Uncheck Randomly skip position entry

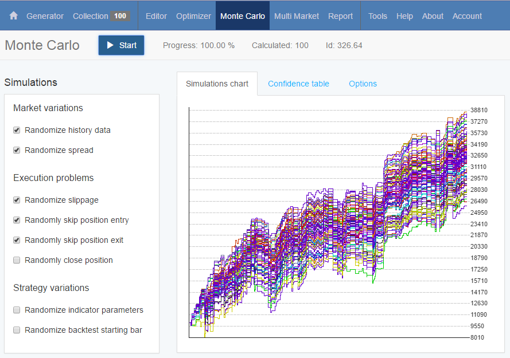(17, 221)
